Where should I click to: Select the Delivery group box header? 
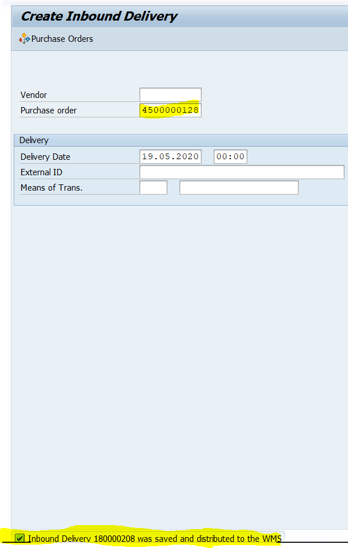pos(181,140)
